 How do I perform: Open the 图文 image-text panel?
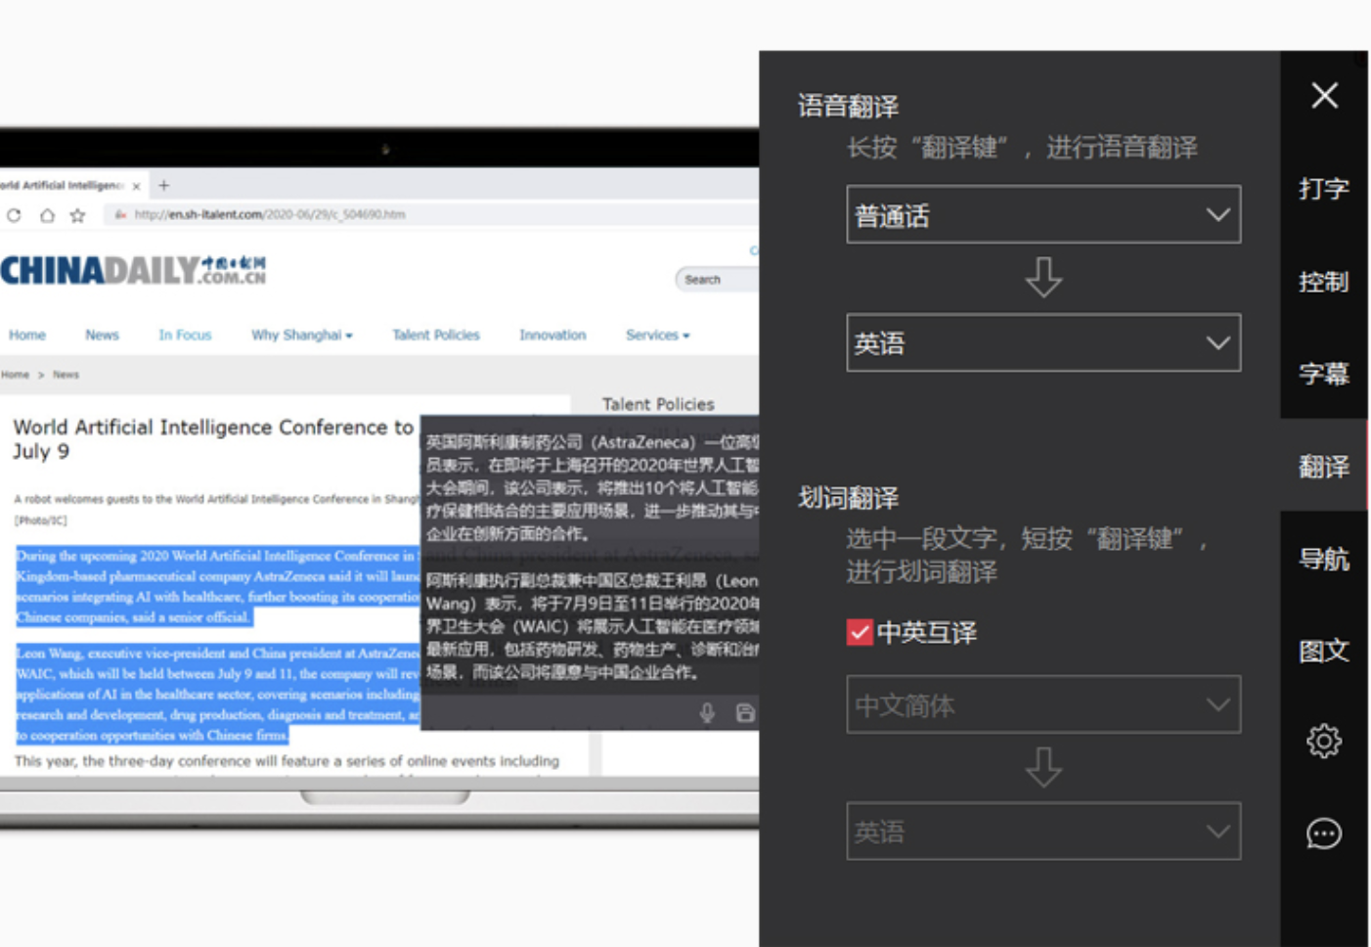(1324, 650)
